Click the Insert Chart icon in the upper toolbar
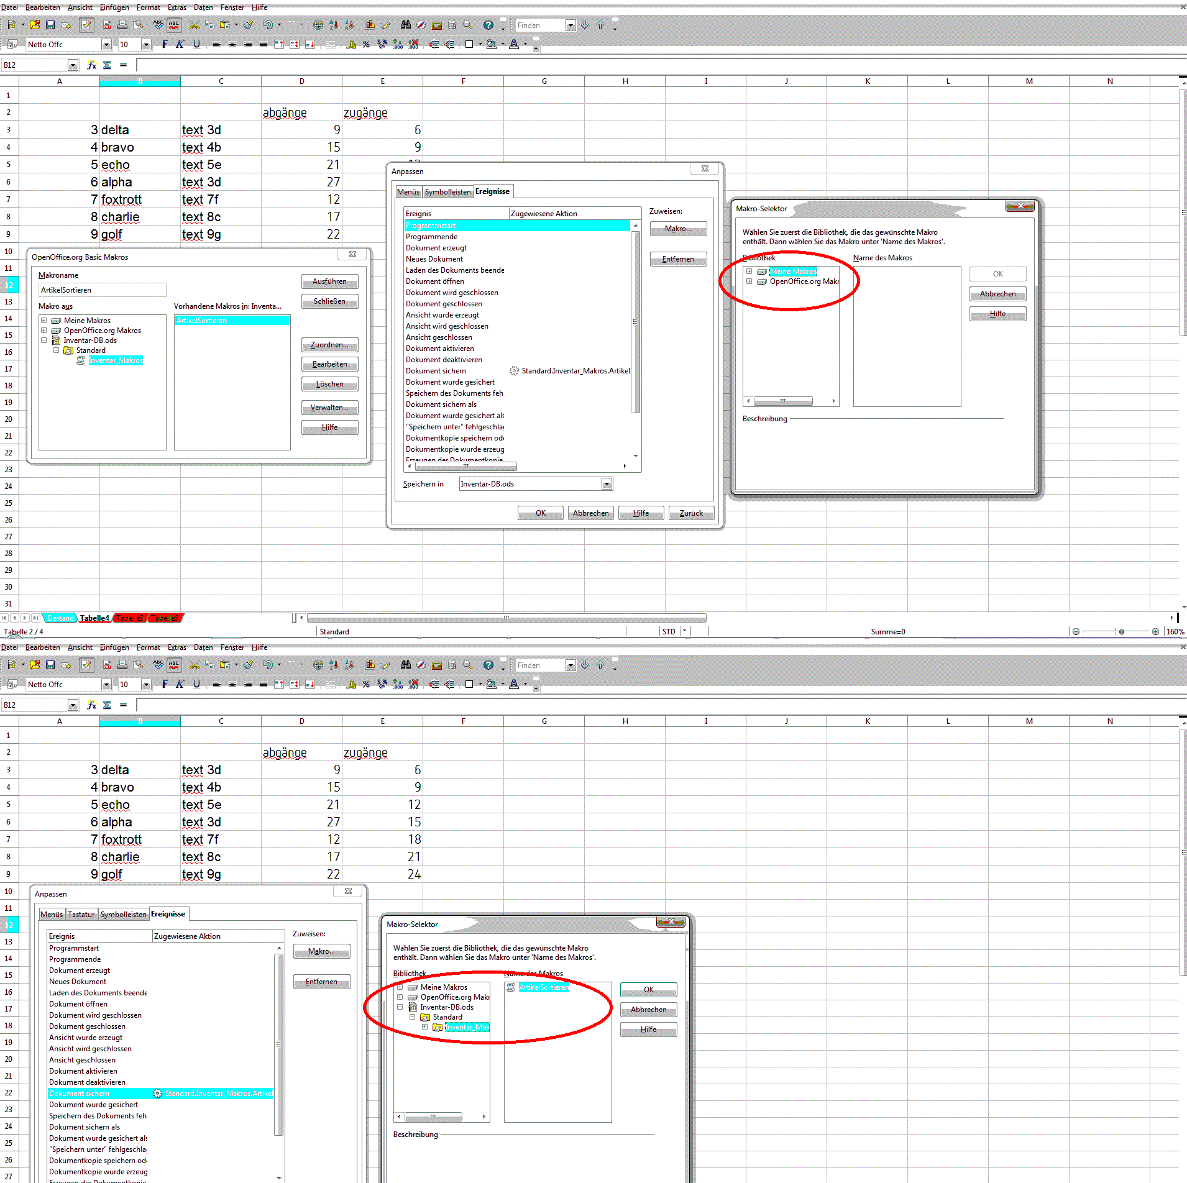 coord(370,25)
